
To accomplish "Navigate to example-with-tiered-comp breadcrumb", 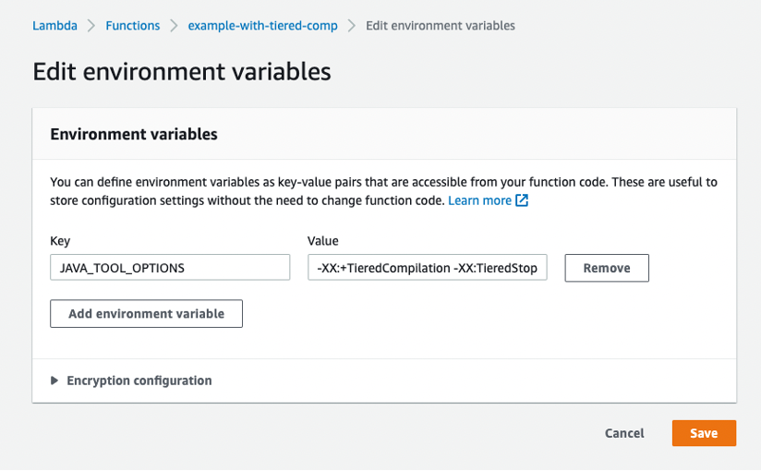I will pyautogui.click(x=262, y=26).
